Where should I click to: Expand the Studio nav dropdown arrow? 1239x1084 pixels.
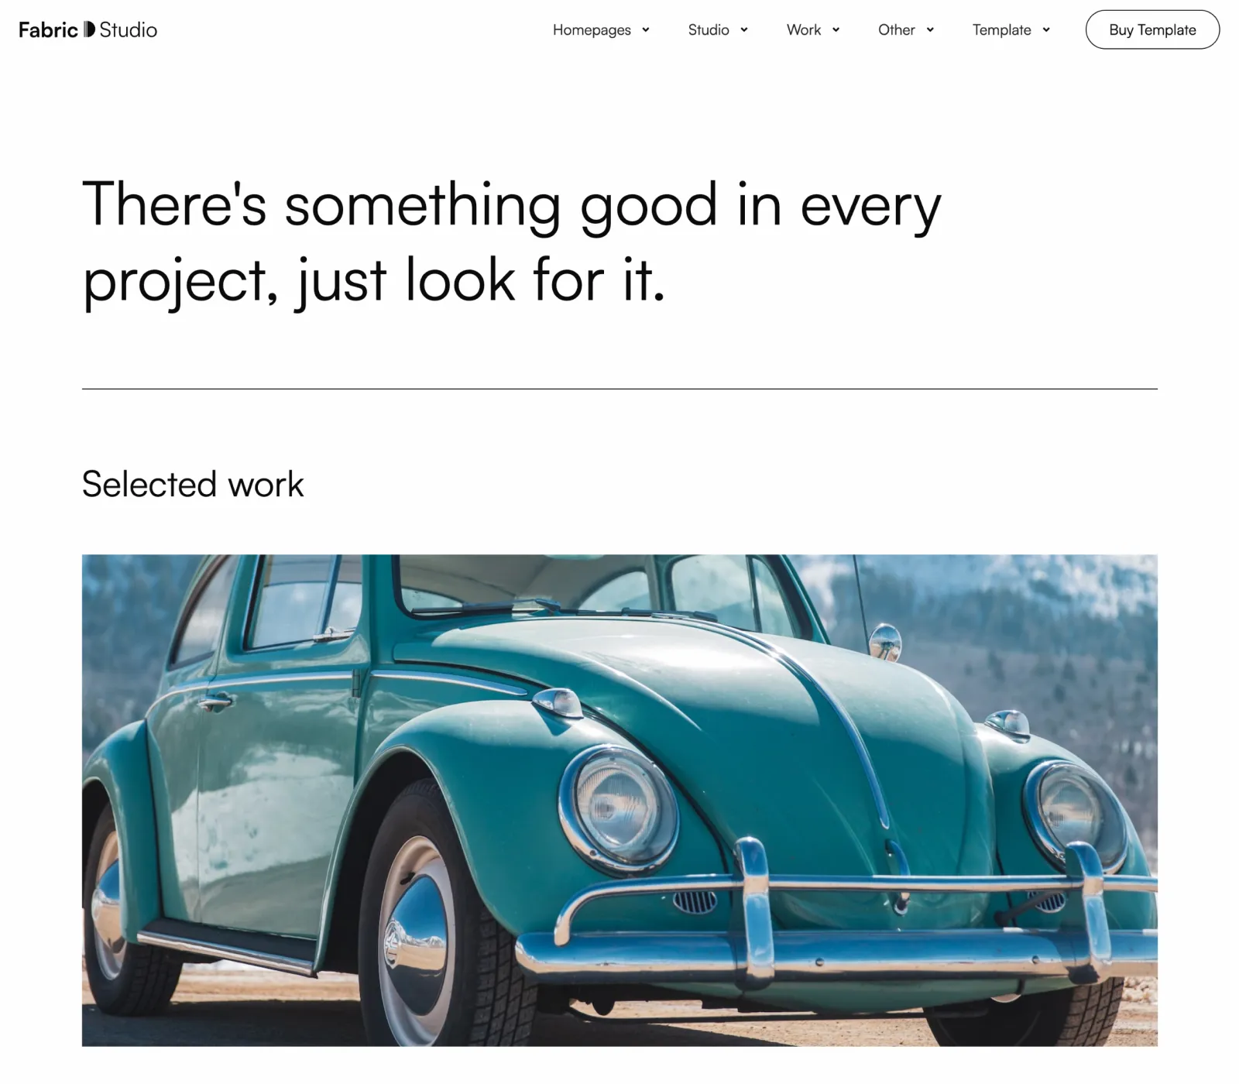[744, 30]
